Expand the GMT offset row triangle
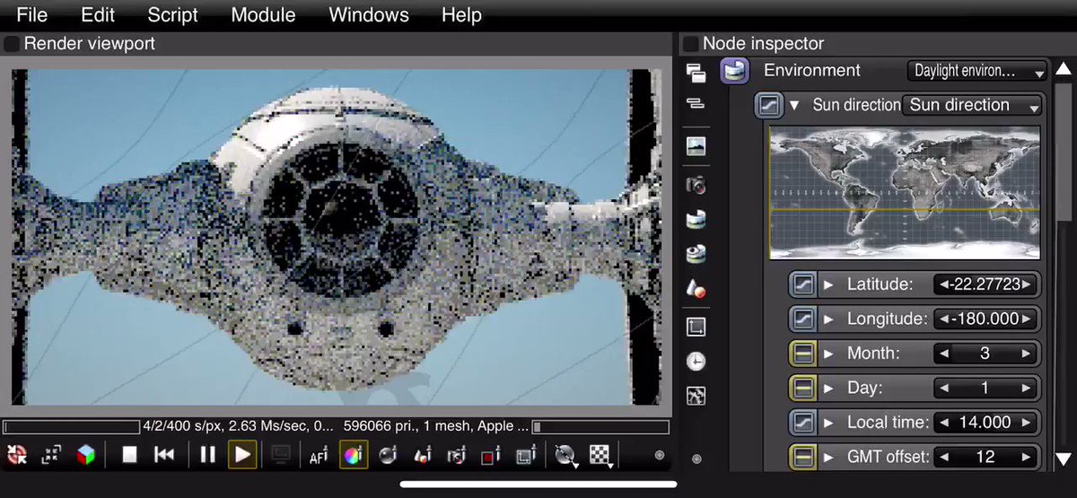 828,457
